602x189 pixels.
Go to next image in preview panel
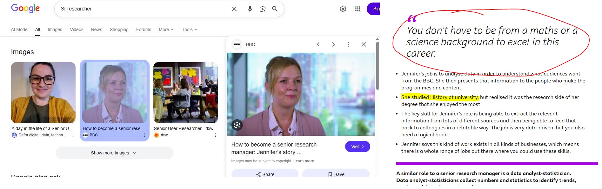pos(333,44)
